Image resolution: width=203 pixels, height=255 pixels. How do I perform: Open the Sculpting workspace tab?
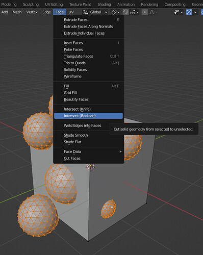tap(31, 4)
